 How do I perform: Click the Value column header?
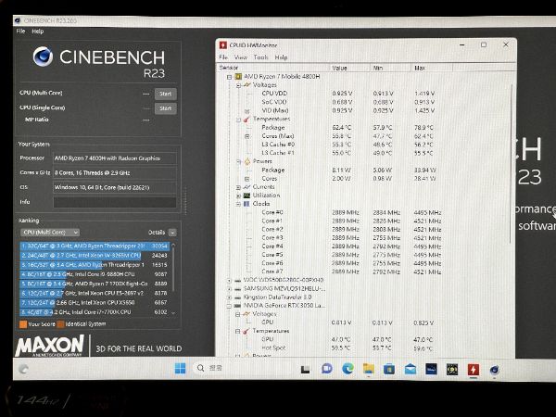click(350, 68)
